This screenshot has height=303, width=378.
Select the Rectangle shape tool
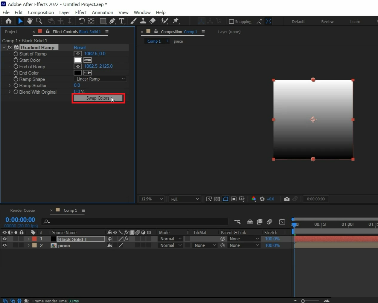[103, 21]
